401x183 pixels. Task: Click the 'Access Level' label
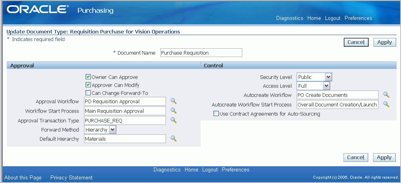tap(277, 86)
